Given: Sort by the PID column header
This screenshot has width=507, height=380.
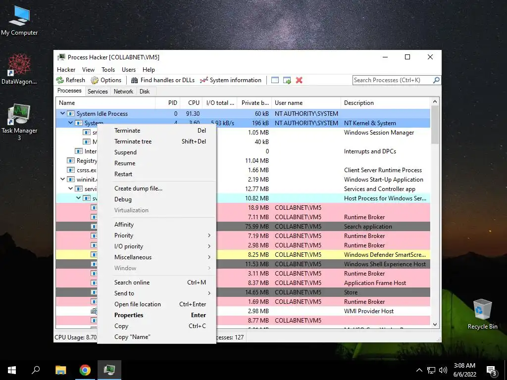Looking at the screenshot, I should [x=168, y=103].
